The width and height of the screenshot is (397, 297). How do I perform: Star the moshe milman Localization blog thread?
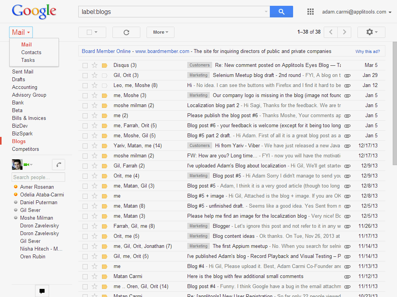[95, 106]
